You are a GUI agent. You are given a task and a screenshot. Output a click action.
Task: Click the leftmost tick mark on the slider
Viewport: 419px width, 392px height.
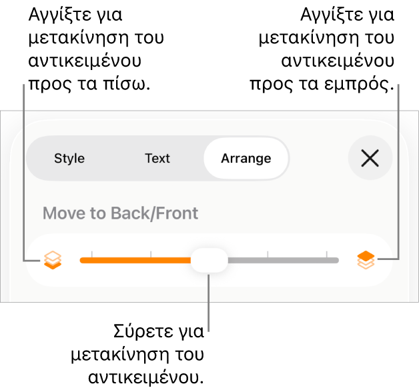[92, 254]
